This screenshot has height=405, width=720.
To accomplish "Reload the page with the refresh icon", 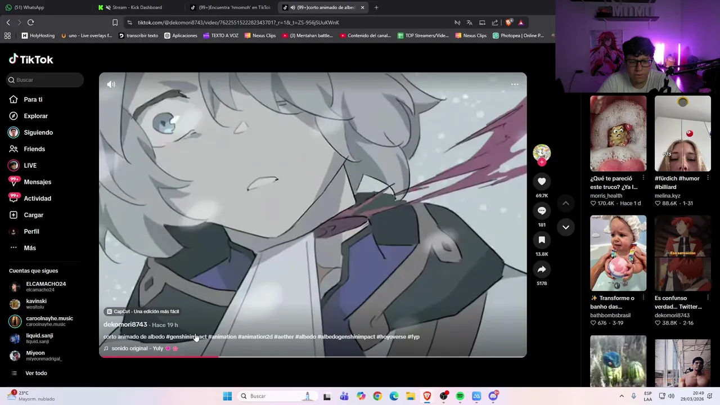I will click(30, 22).
